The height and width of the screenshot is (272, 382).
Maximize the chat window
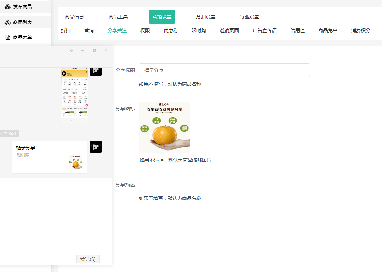coord(94,50)
